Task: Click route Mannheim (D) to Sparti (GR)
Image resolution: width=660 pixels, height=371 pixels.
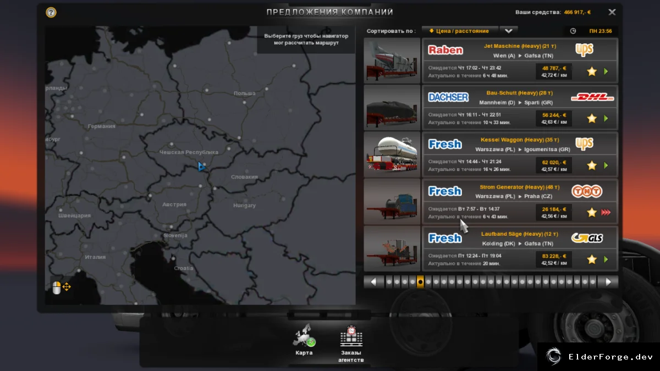Action: [515, 102]
